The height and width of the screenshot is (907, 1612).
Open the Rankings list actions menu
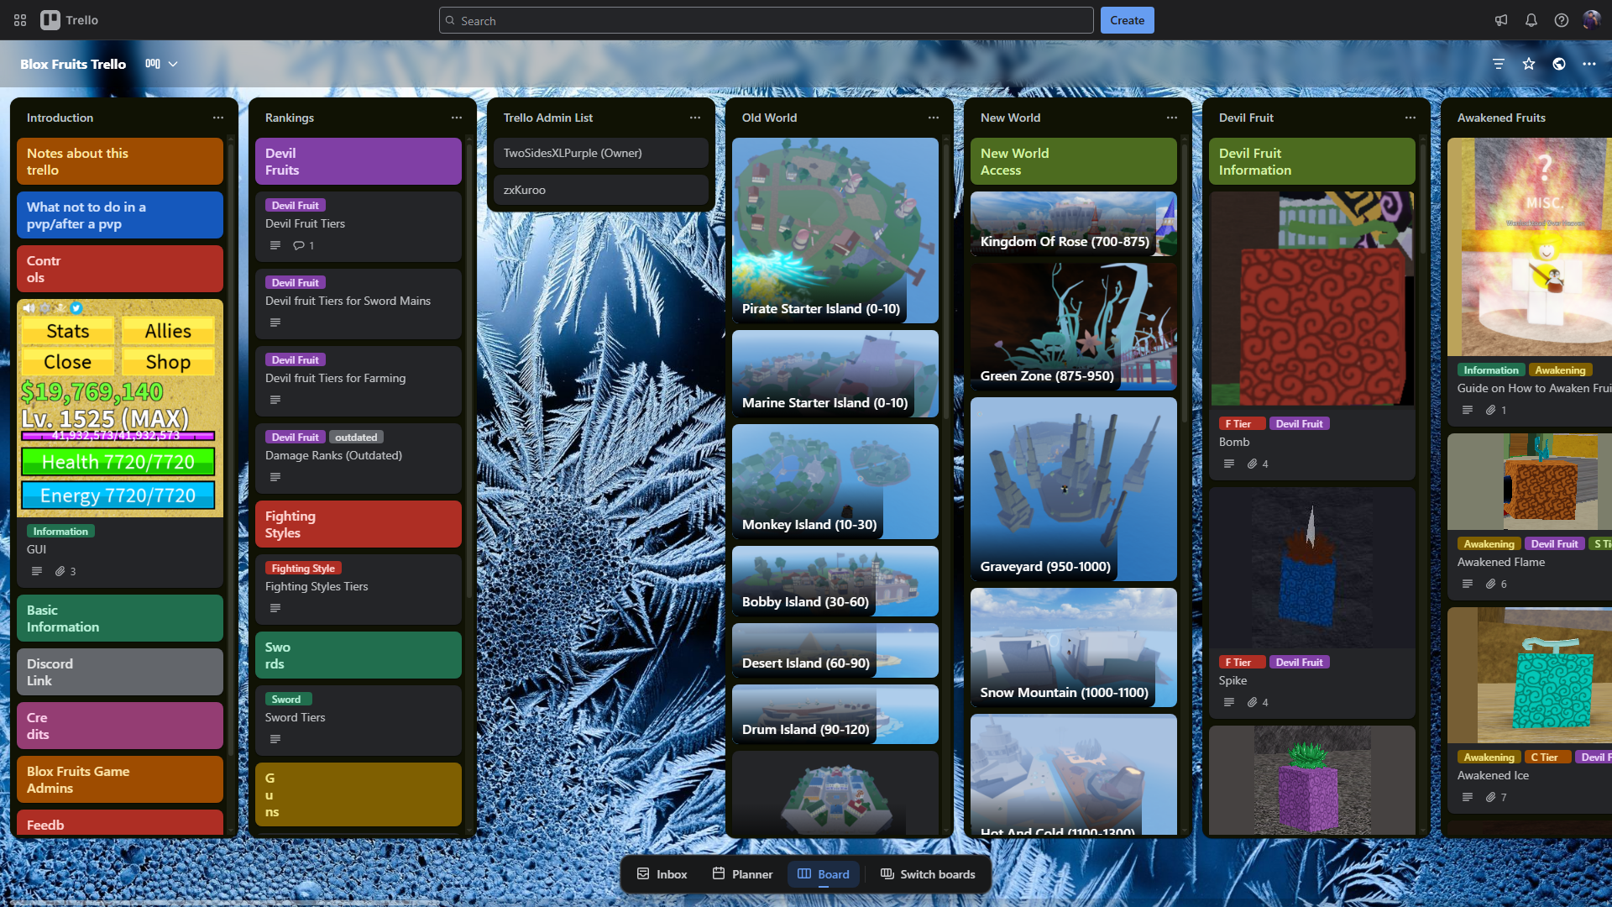pyautogui.click(x=457, y=118)
